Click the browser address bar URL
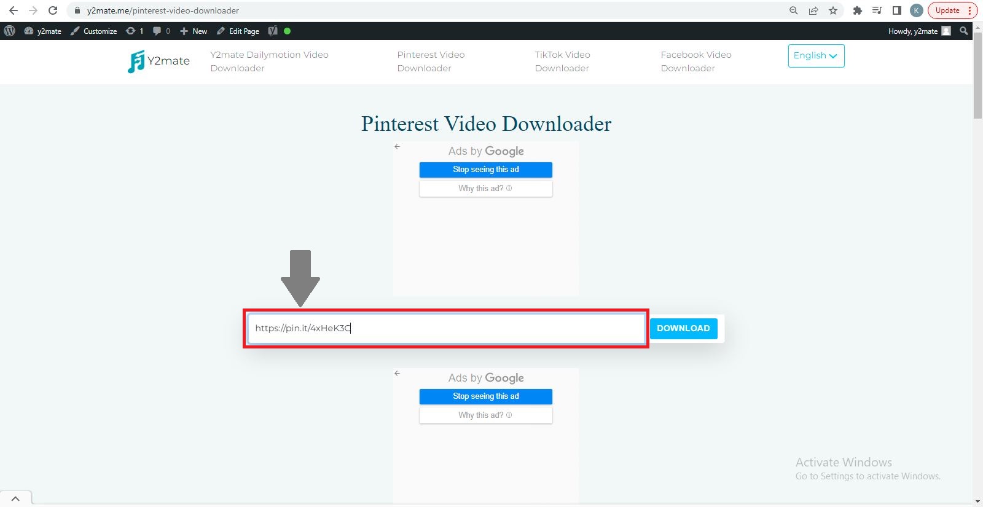Viewport: 983px width, 507px height. coord(163,10)
